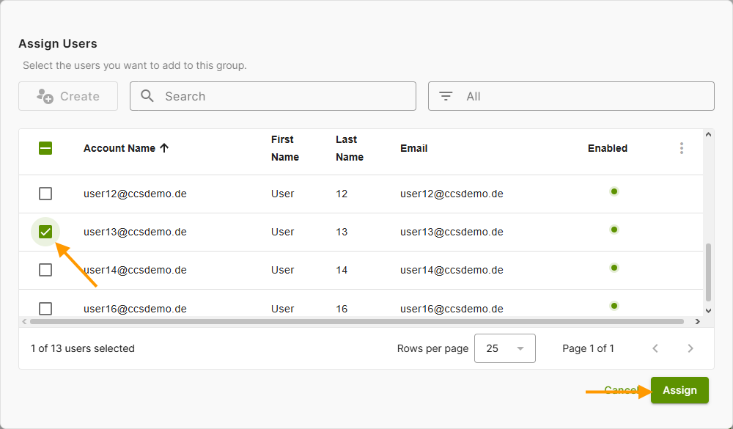Click the Enabled status dot for user12@ccsdemo.de
Screen dimensions: 733x429
(614, 191)
